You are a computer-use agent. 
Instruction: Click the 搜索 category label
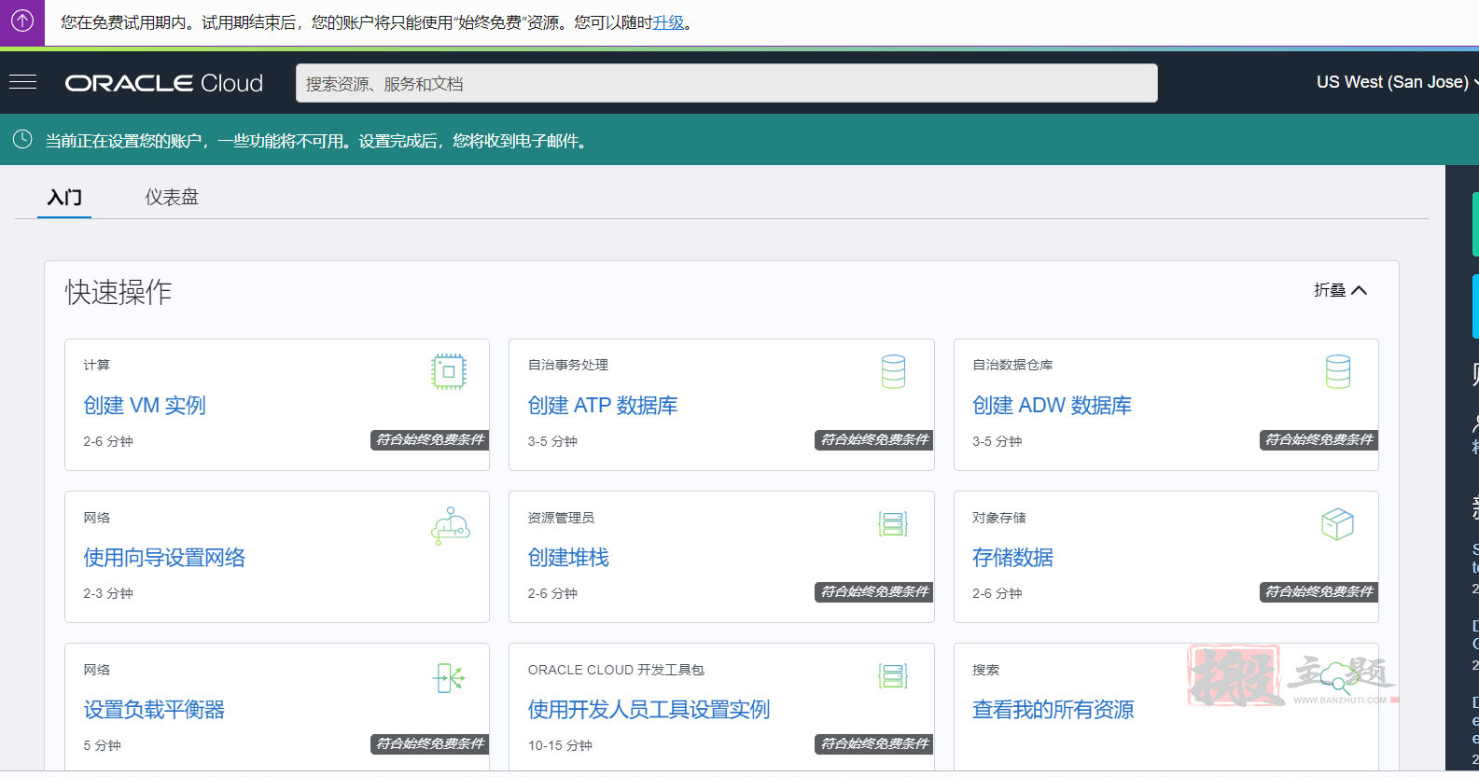(985, 670)
